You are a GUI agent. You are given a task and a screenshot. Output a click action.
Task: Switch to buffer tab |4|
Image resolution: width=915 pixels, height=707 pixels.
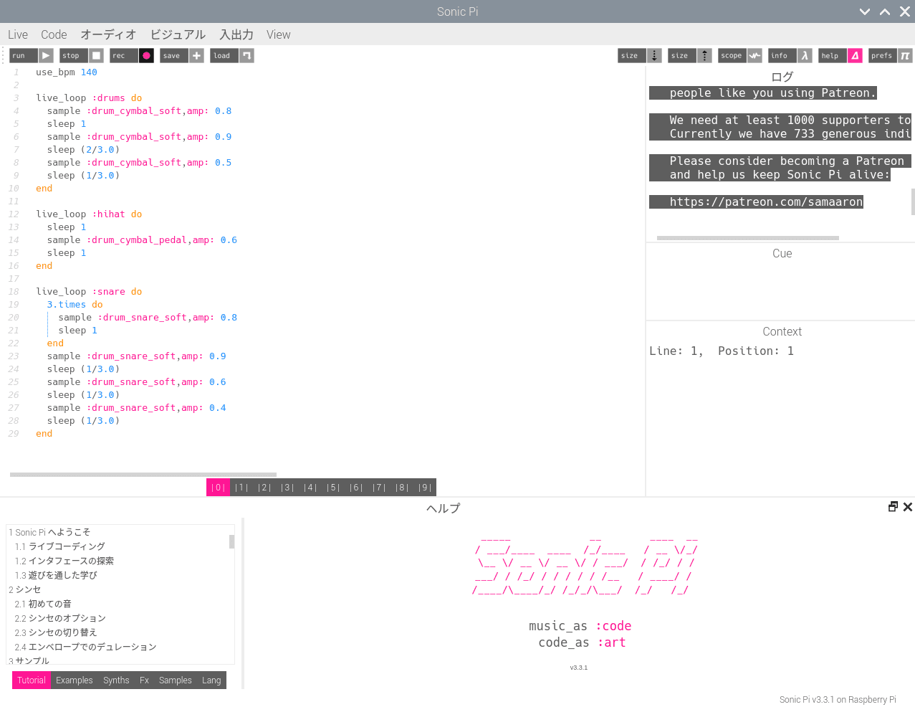[310, 488]
